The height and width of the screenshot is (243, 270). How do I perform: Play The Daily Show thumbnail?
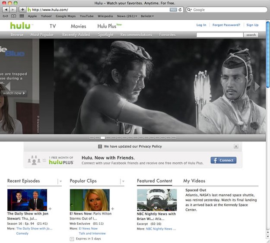(x=27, y=200)
